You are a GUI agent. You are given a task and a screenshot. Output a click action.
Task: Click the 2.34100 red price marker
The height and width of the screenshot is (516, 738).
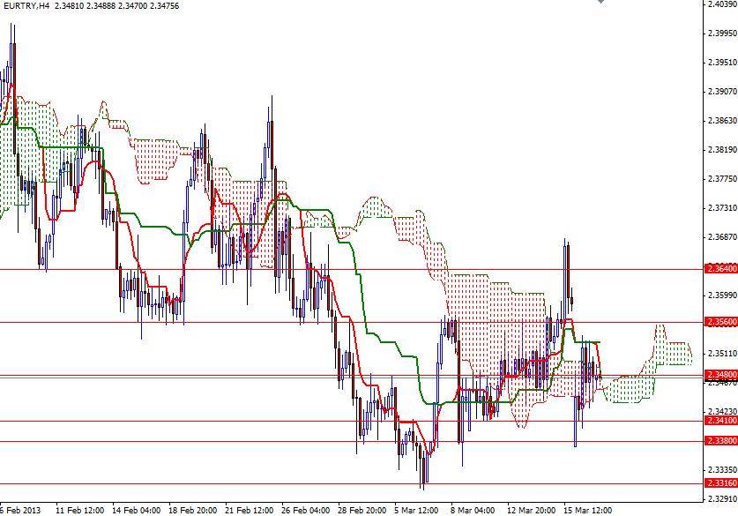pyautogui.click(x=719, y=421)
